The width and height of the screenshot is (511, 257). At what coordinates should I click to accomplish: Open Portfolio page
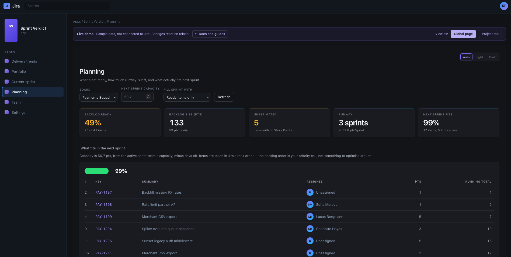33,71
